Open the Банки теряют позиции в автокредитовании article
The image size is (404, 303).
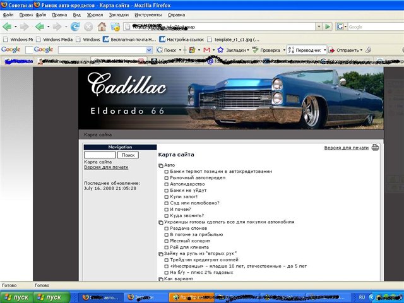pos(221,171)
